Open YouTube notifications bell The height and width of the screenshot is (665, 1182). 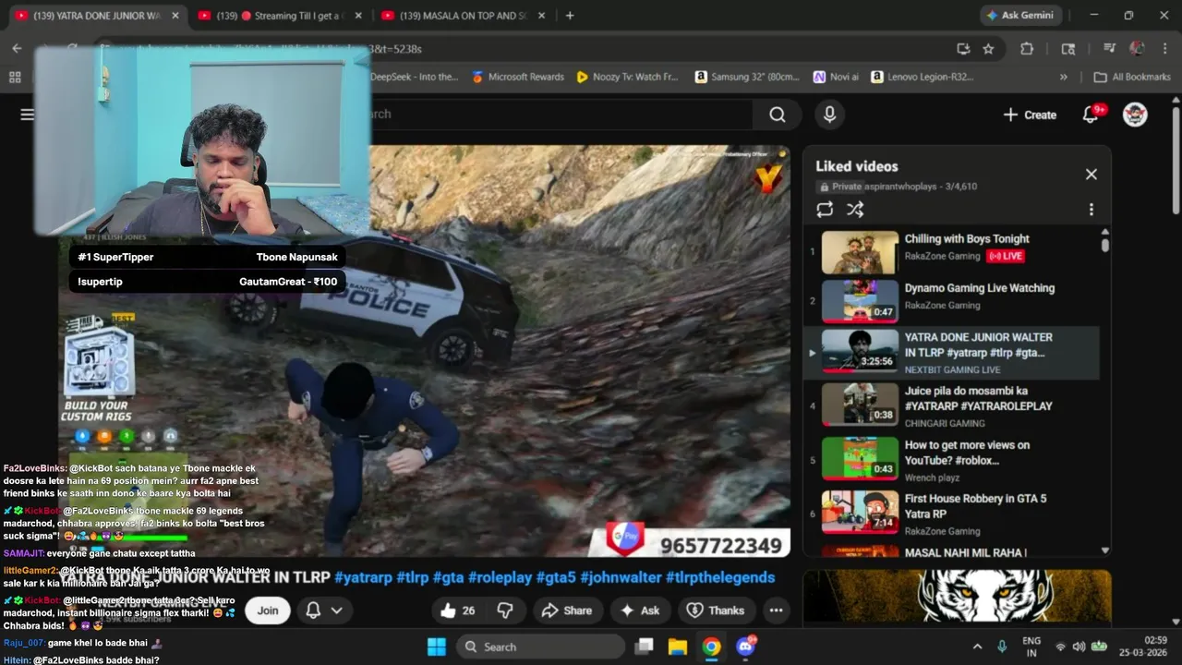click(1091, 115)
